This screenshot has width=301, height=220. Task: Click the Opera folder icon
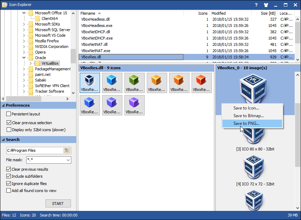point(31,52)
